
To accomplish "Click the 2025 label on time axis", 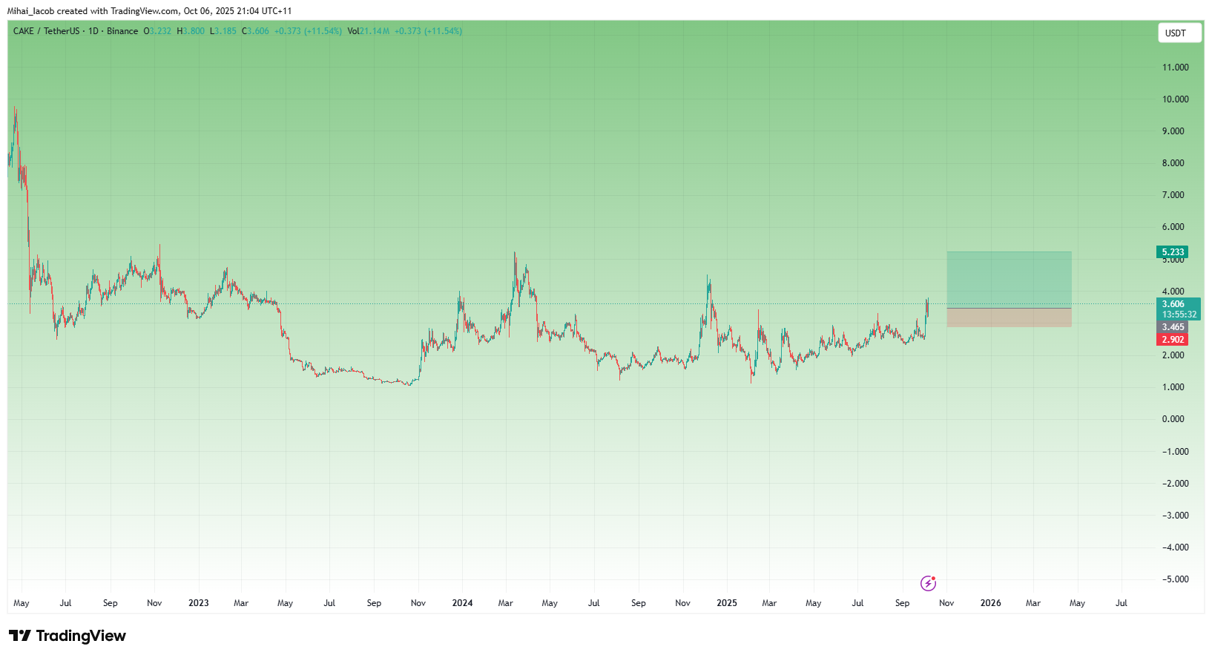I will 727,603.
